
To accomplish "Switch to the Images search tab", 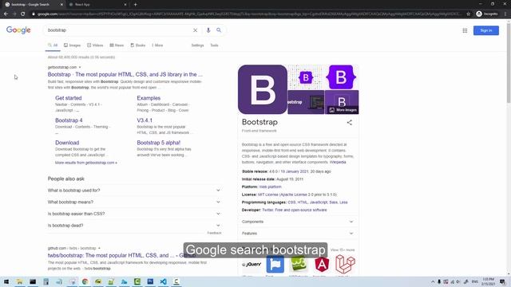I will (72, 45).
